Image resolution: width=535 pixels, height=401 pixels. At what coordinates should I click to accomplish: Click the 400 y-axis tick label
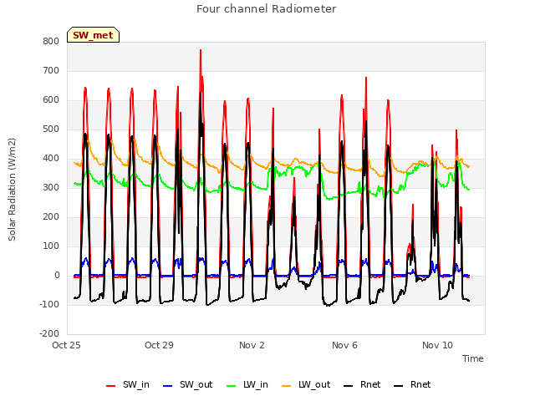click(x=51, y=159)
